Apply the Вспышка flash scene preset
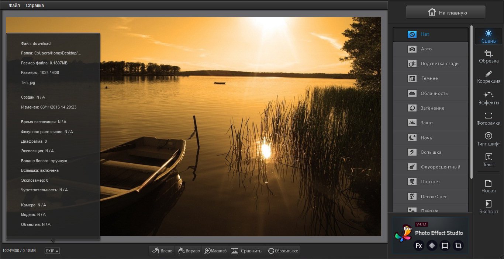This screenshot has height=259, width=504. pos(431,152)
